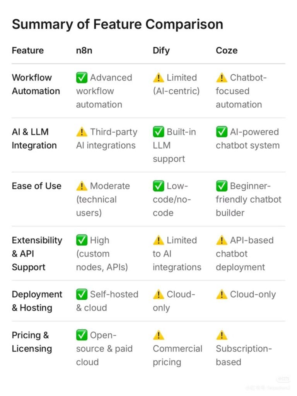Click green check next to "Beginner-friendly chatbot builder"
The width and height of the screenshot is (297, 396).
point(222,186)
